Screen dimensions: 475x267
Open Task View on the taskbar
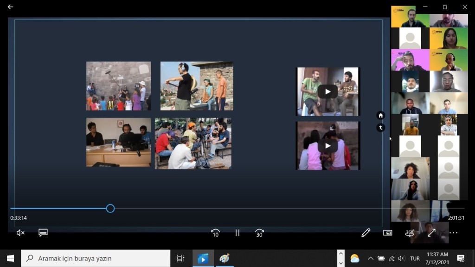181,259
